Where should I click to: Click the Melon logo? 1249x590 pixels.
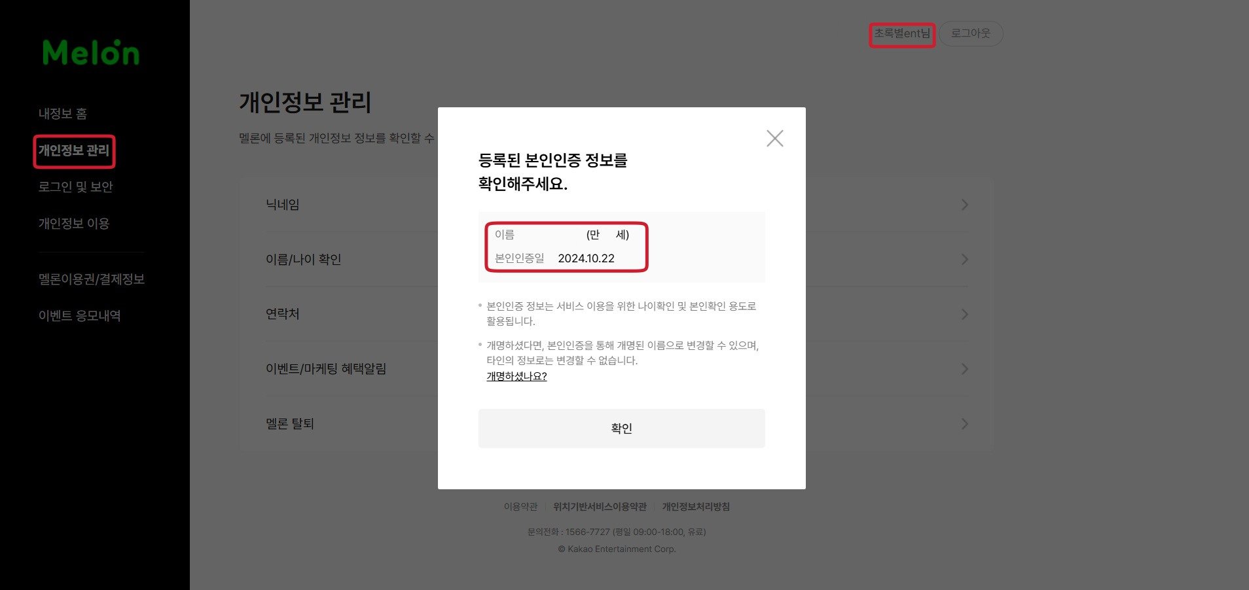coord(91,52)
